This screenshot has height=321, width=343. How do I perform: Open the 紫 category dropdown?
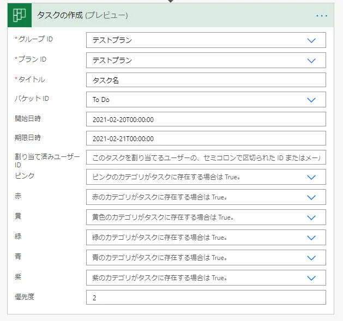pos(206,277)
